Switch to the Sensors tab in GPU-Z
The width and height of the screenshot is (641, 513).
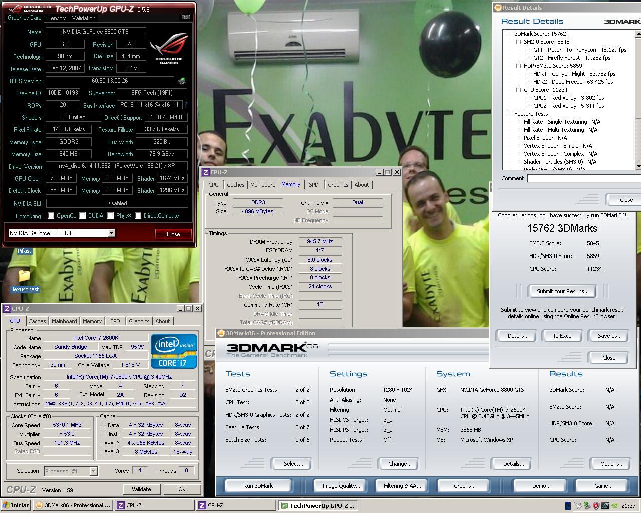tap(57, 18)
